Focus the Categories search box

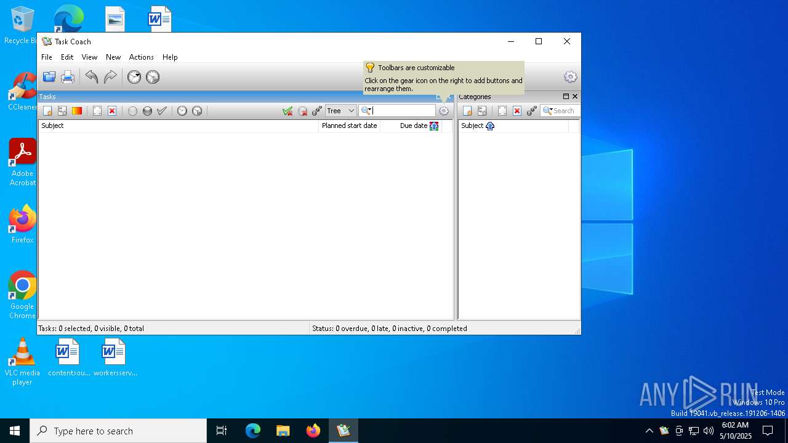[560, 111]
